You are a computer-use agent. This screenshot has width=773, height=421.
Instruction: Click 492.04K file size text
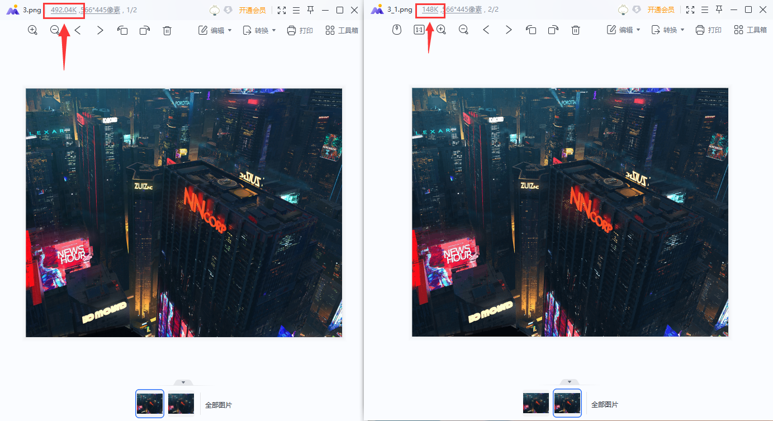coord(64,10)
